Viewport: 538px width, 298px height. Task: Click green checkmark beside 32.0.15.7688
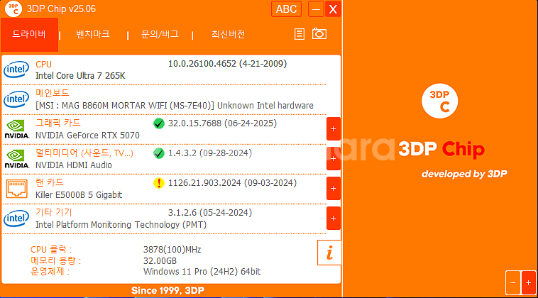click(x=158, y=123)
